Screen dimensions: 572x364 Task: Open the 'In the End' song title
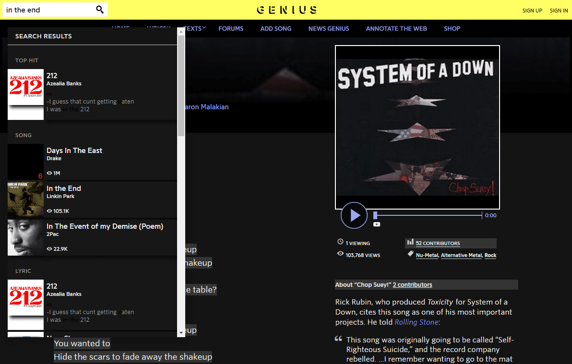coord(64,188)
